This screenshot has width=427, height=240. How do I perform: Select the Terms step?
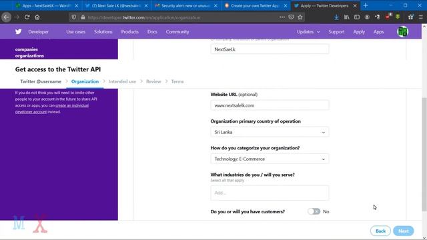(x=177, y=81)
